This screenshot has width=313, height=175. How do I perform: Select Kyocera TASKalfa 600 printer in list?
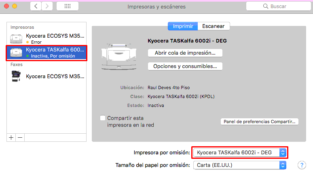coord(47,53)
